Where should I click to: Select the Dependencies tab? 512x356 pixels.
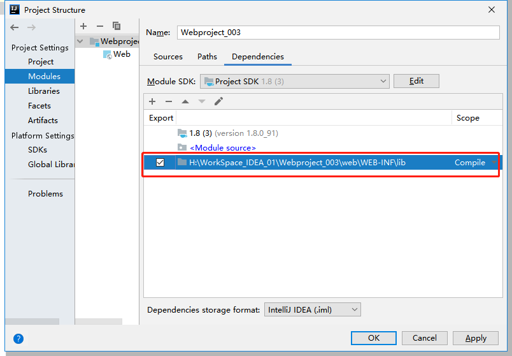click(x=258, y=57)
